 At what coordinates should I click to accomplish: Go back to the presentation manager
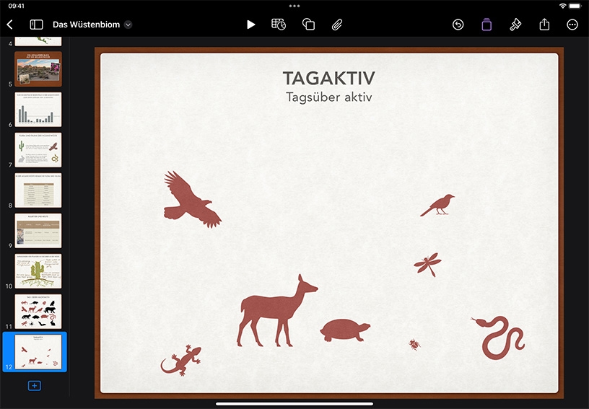coord(10,25)
